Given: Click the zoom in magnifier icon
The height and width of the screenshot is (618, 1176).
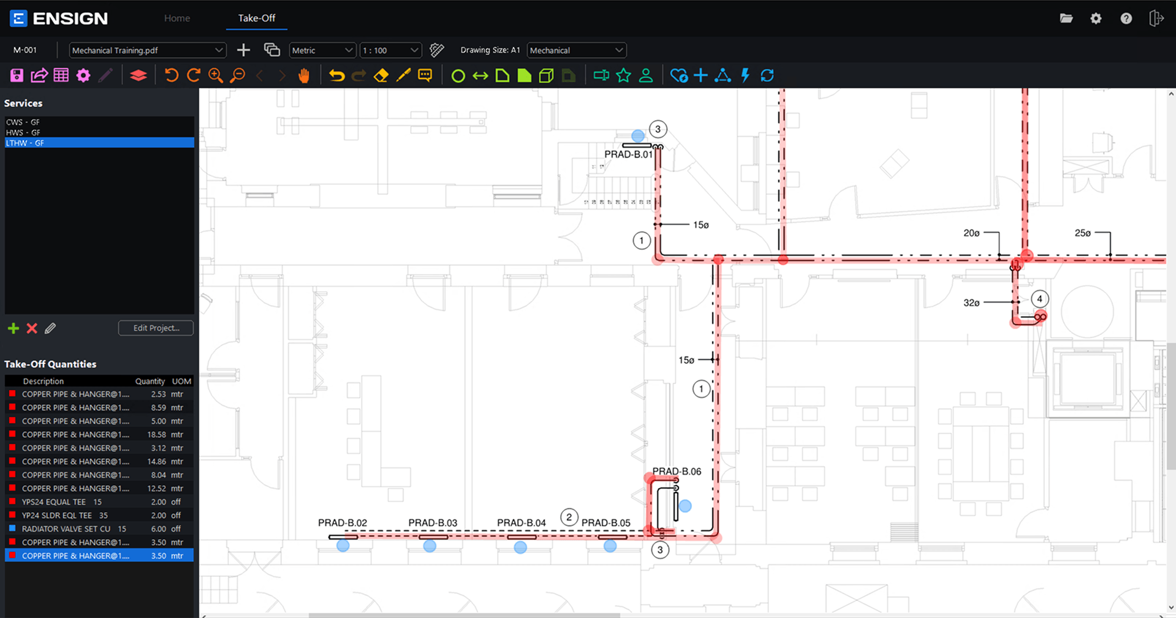Looking at the screenshot, I should click(216, 75).
